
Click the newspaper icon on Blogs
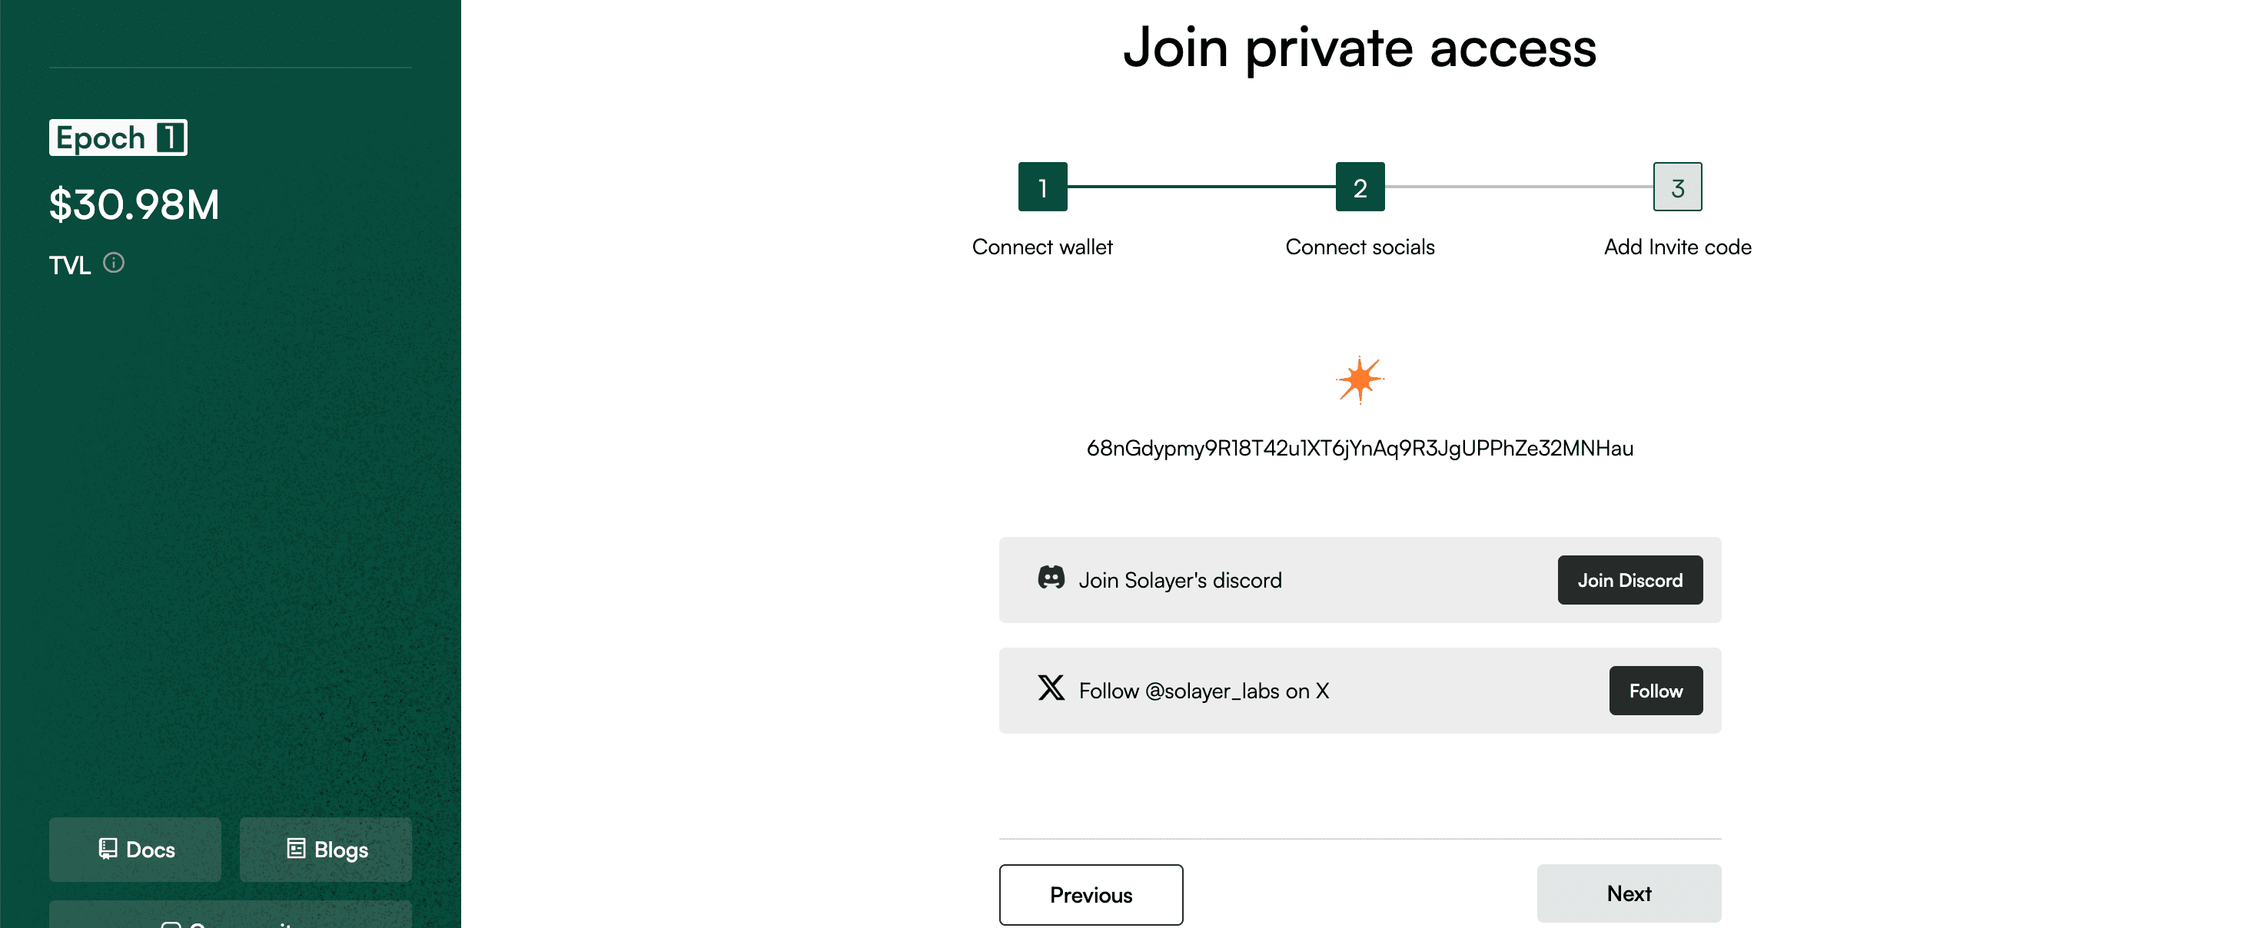click(x=297, y=848)
